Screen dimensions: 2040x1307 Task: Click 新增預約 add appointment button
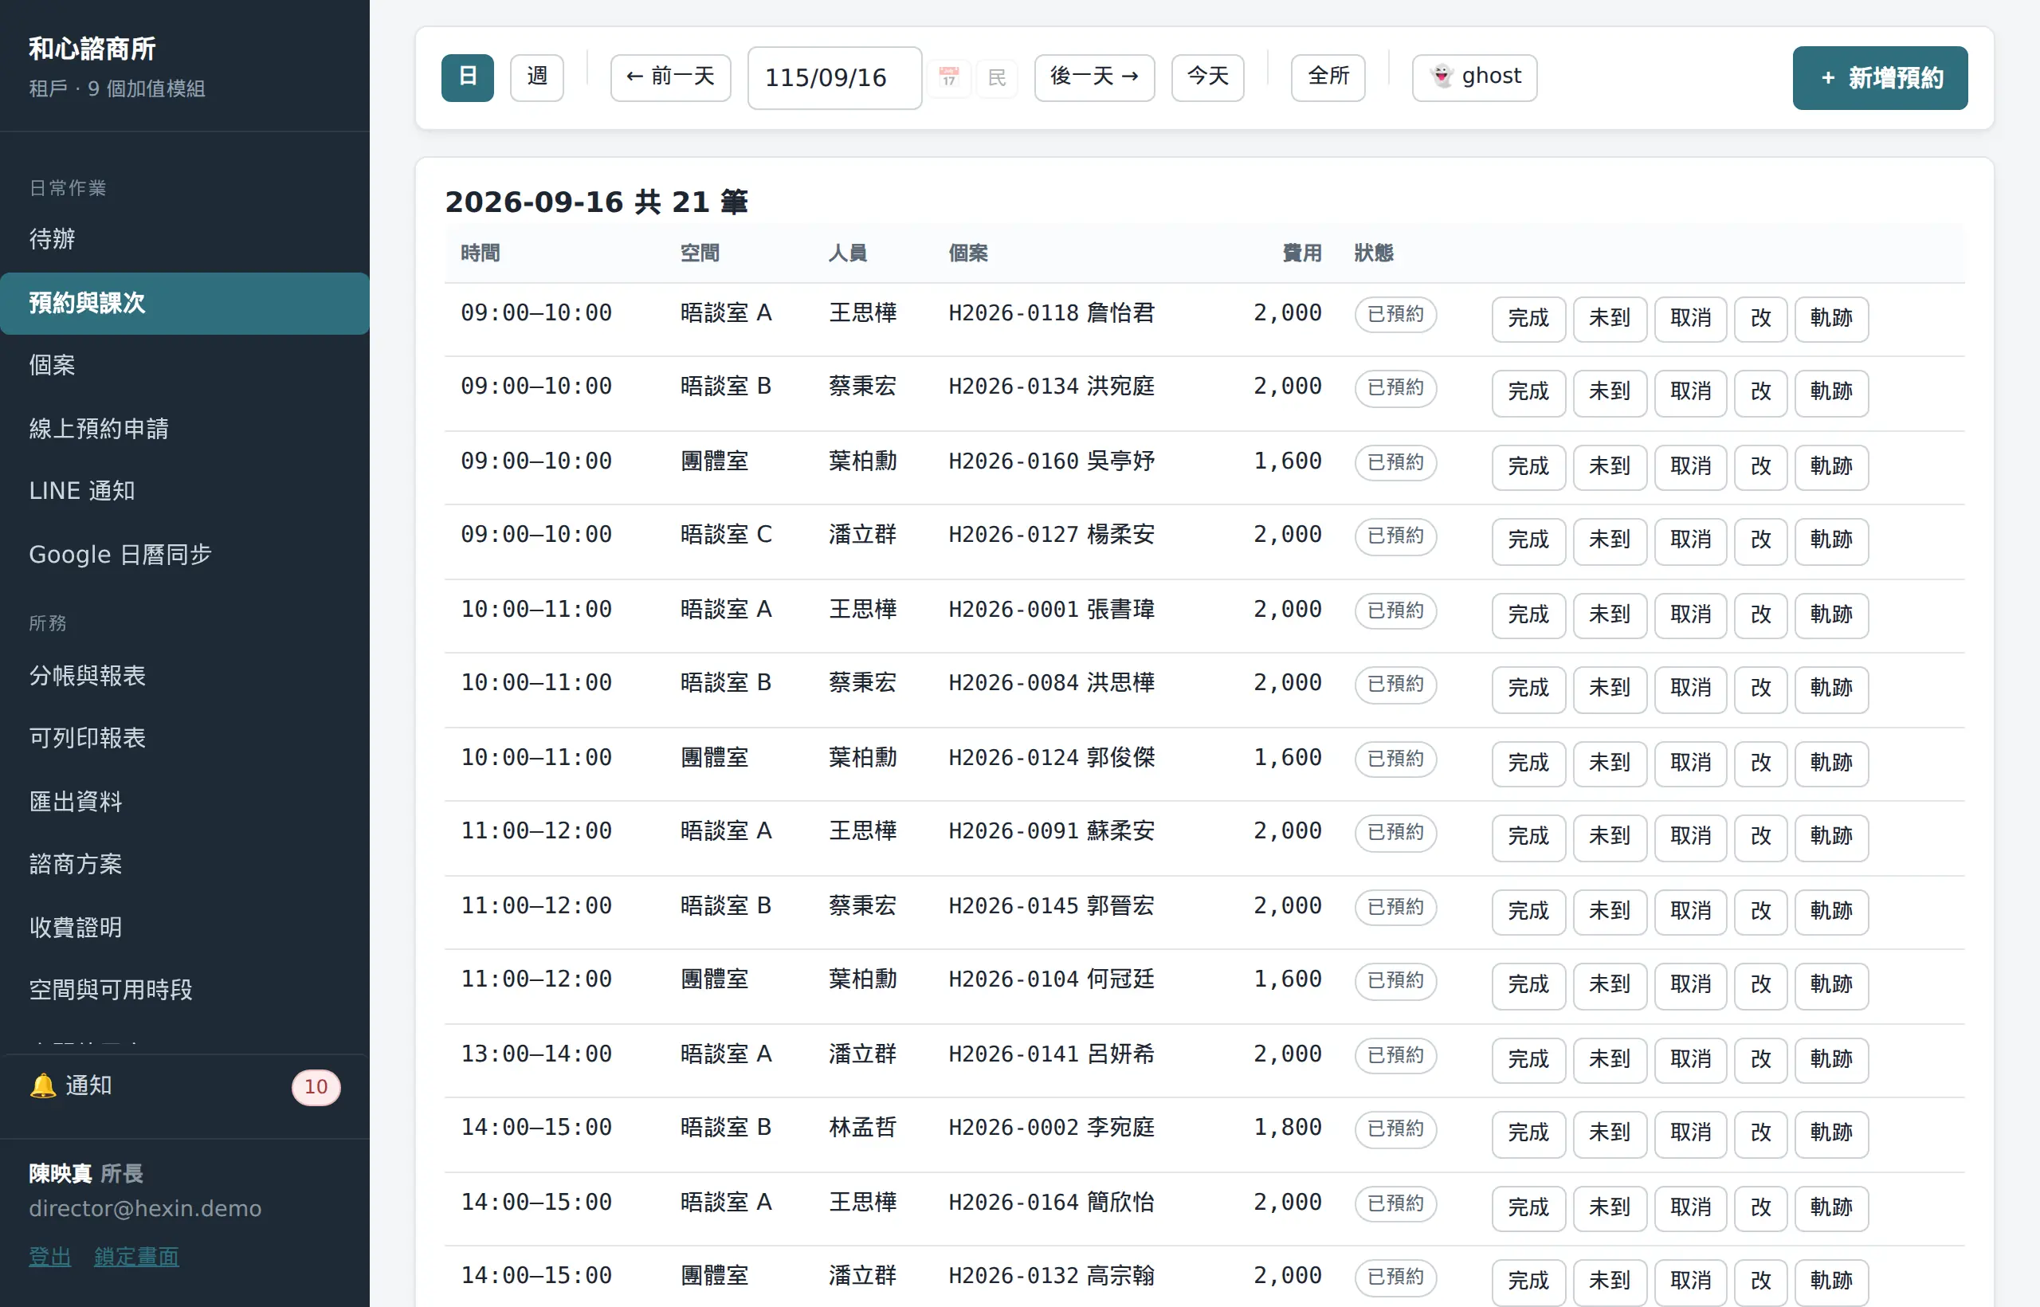1880,78
